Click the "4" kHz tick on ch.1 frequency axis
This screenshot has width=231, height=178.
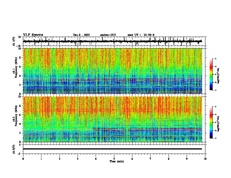(20, 76)
